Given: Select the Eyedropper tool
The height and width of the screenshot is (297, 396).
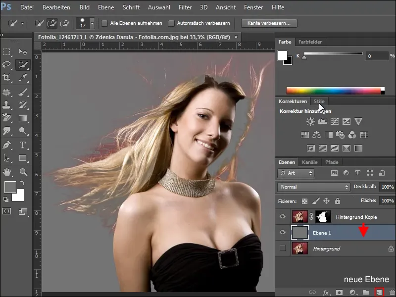Looking at the screenshot, I should (x=23, y=78).
